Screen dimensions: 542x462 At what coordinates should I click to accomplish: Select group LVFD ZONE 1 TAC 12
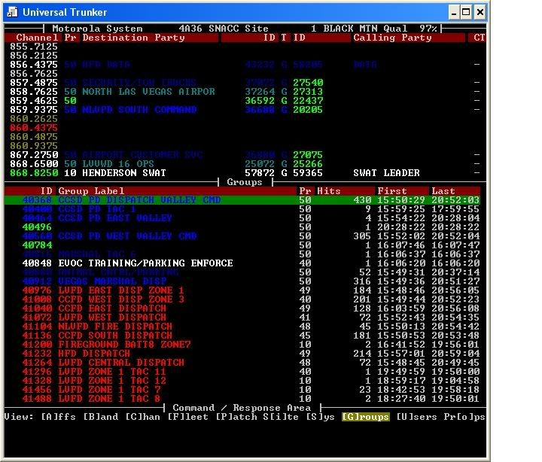[x=242, y=380]
